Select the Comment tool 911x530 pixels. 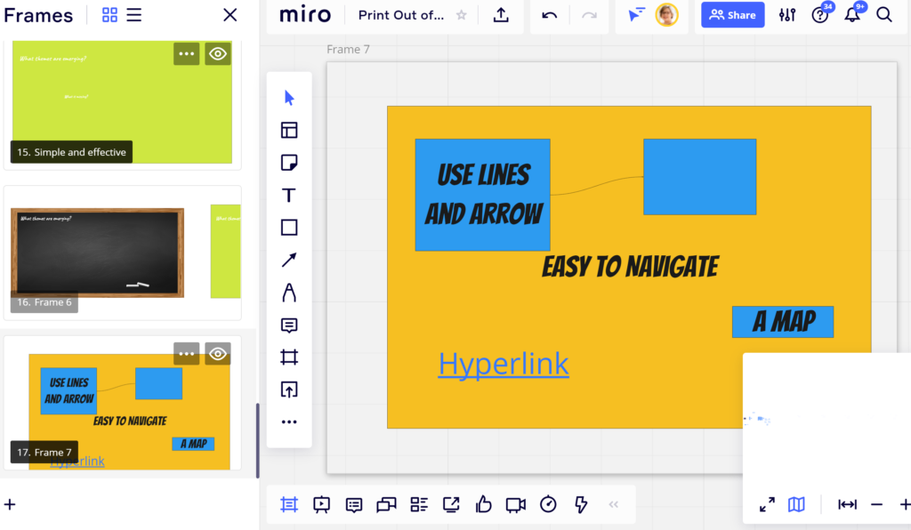pyautogui.click(x=289, y=325)
